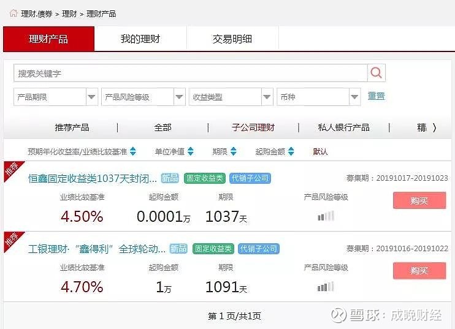Sort by 单位净值 arrows
Viewport: 455px width, 329px height.
click(x=190, y=151)
